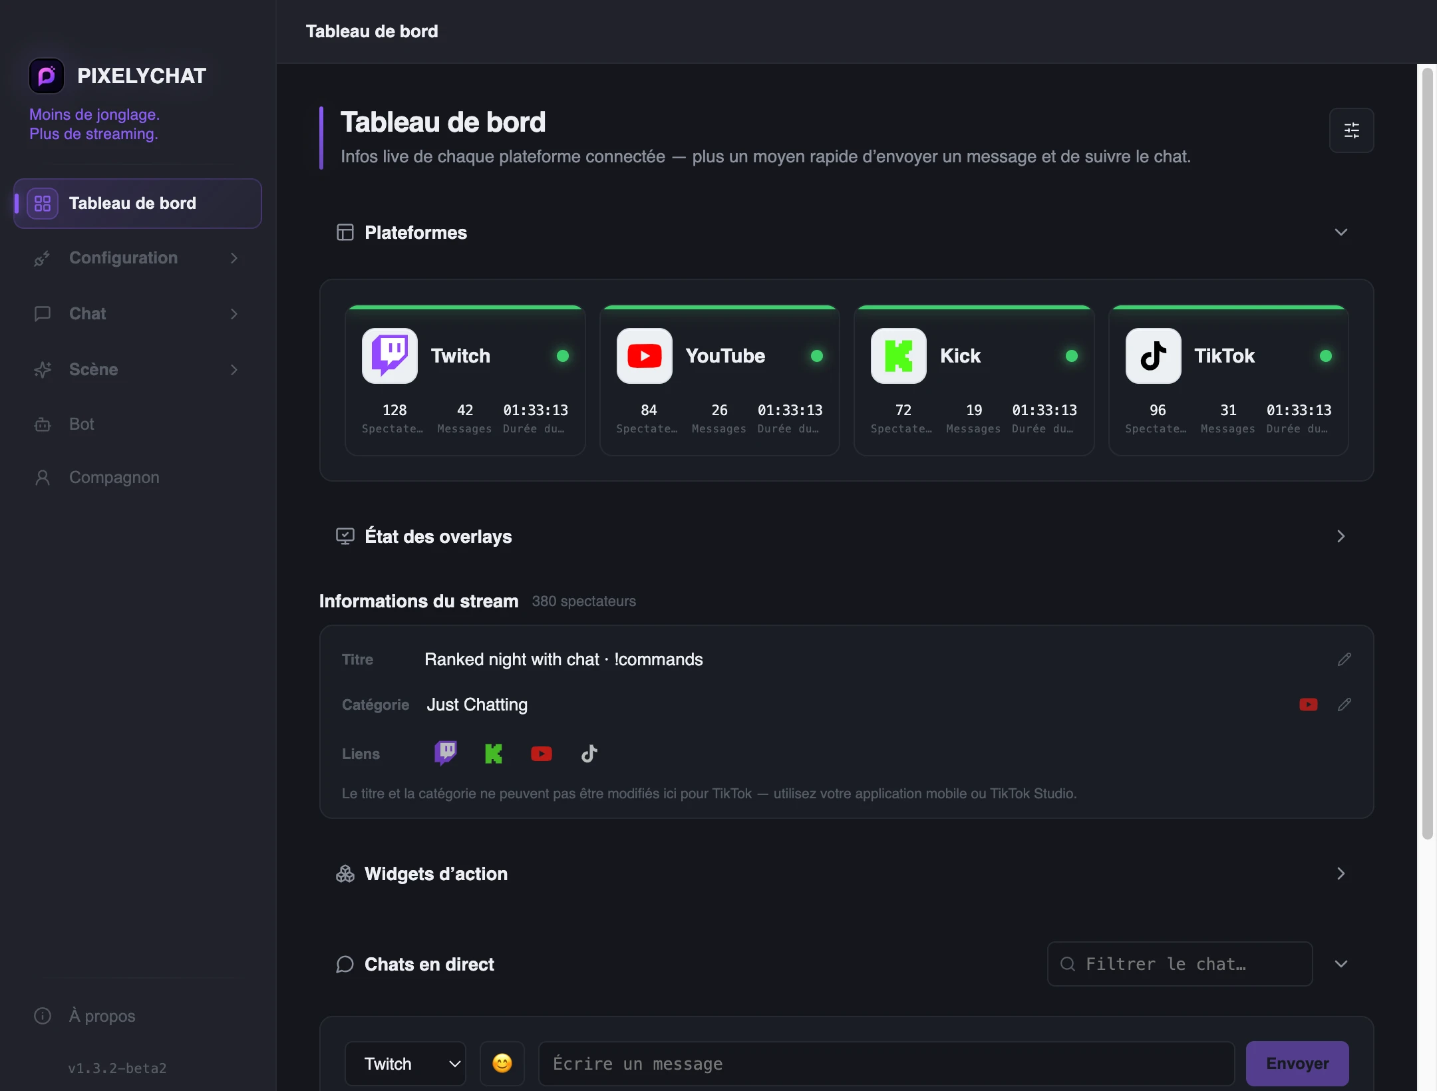Click the 'Just Chatting' category value
This screenshot has height=1091, width=1437.
[477, 704]
